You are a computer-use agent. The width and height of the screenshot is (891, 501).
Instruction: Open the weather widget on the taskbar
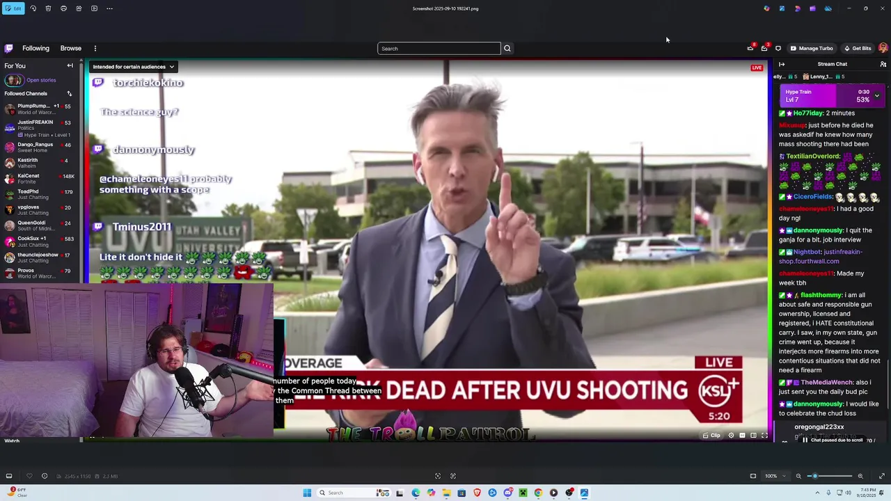pos(18,493)
